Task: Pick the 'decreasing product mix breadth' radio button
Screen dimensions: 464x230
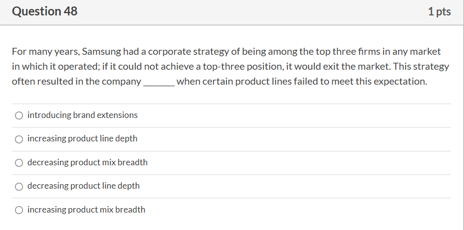Action: pyautogui.click(x=18, y=163)
